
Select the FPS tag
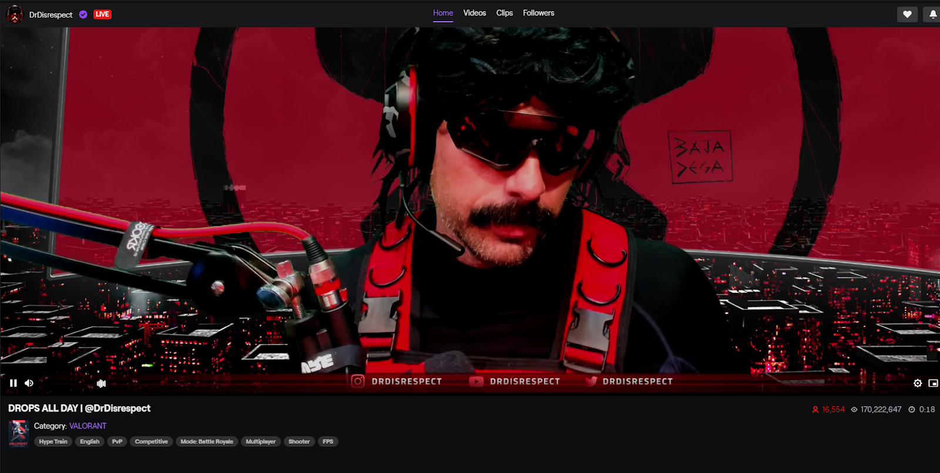(328, 441)
